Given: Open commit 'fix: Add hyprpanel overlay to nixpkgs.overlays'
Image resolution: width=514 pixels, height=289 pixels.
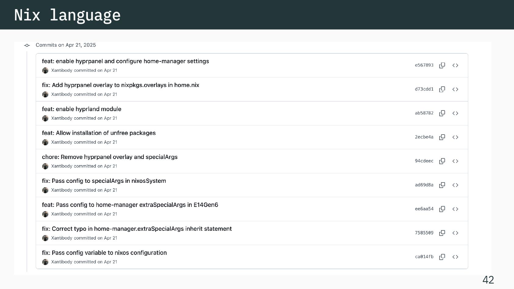Looking at the screenshot, I should click(121, 85).
